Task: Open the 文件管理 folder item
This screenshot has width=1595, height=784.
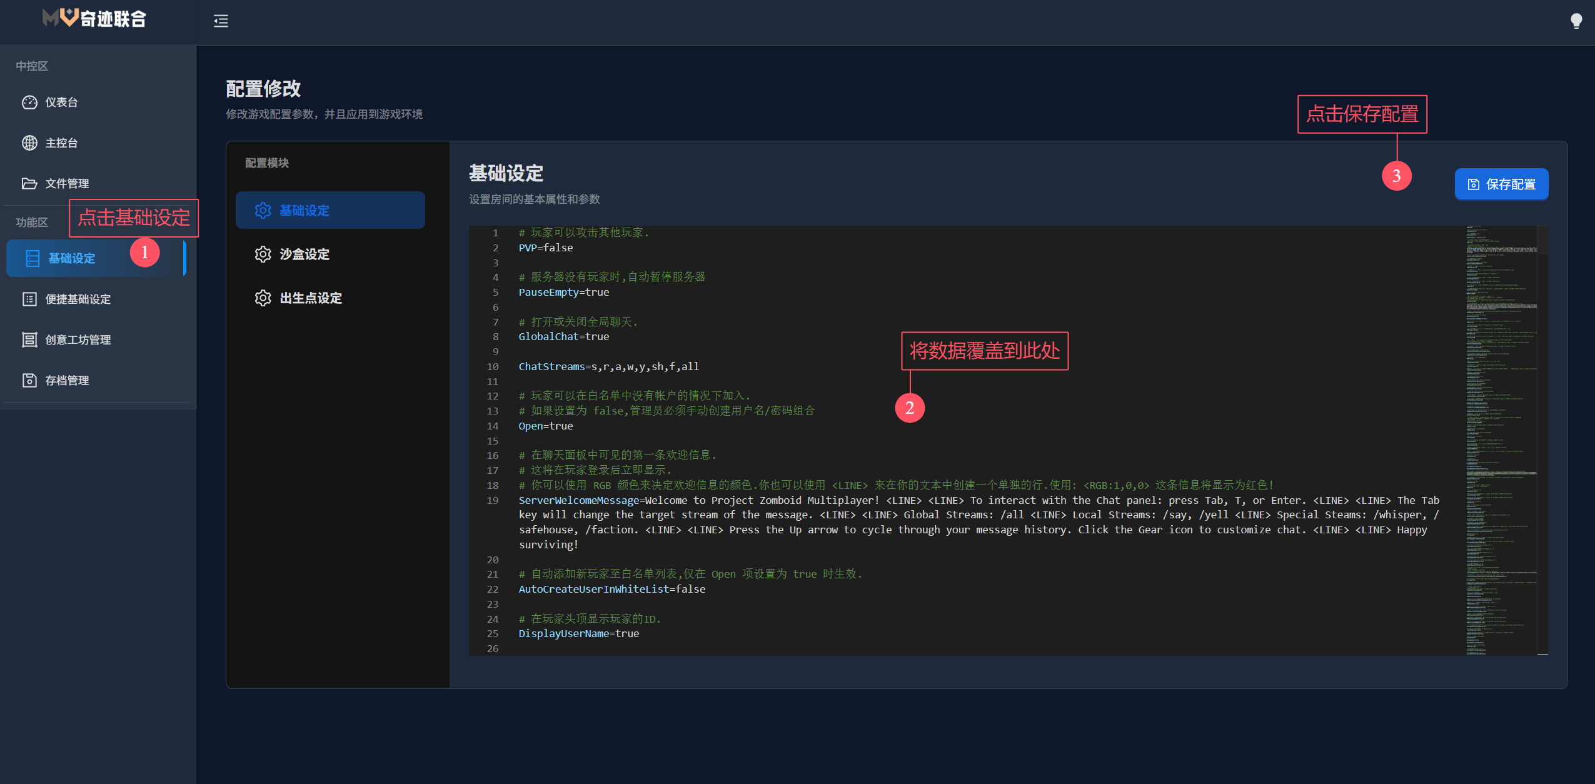Action: point(66,184)
